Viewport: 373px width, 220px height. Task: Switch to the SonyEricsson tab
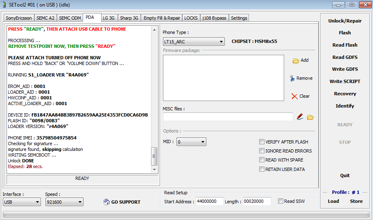coord(19,18)
